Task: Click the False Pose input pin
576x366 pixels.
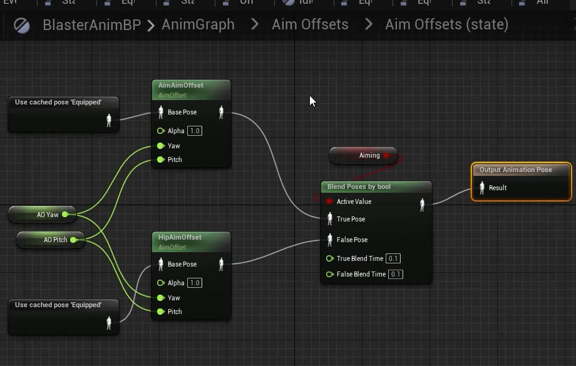Action: tap(330, 240)
